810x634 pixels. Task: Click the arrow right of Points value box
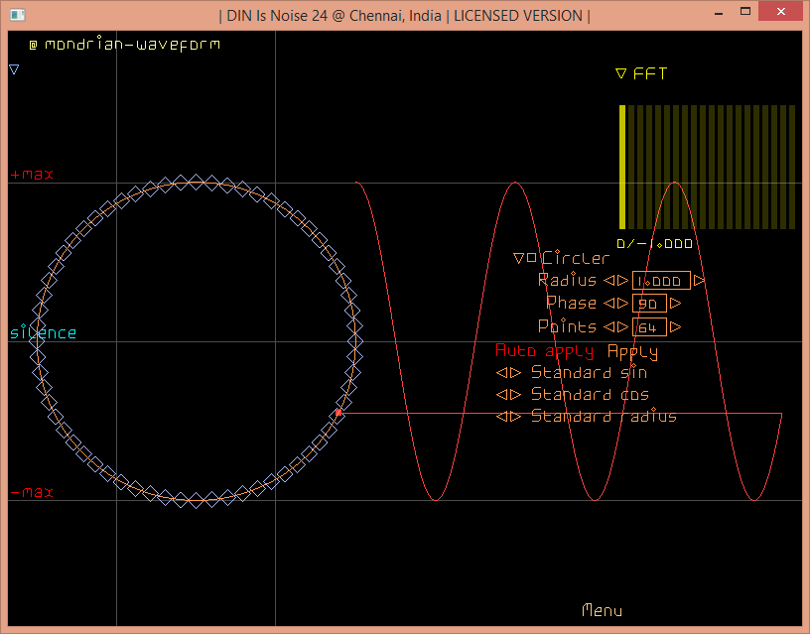click(676, 326)
